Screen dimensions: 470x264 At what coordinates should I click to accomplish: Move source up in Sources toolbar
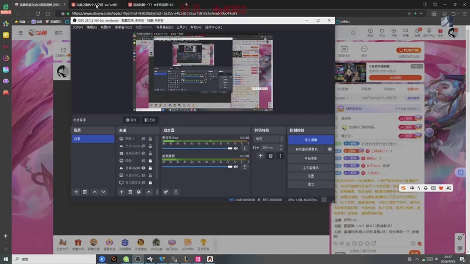149,192
